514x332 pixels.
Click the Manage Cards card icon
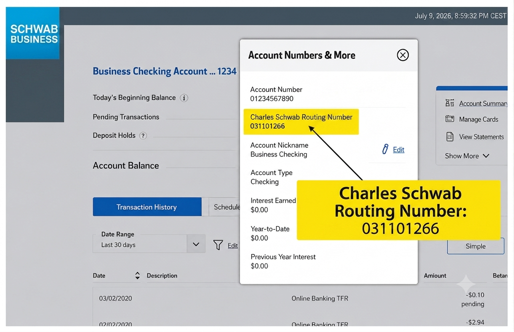point(450,119)
